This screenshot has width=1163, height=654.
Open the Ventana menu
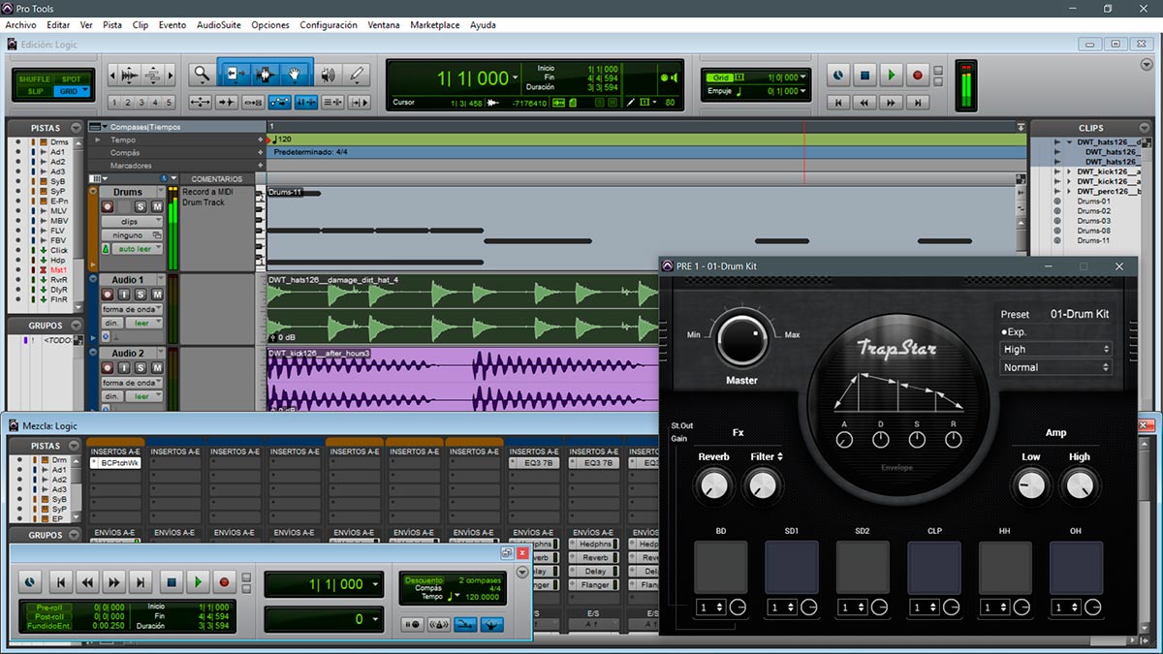click(x=384, y=25)
